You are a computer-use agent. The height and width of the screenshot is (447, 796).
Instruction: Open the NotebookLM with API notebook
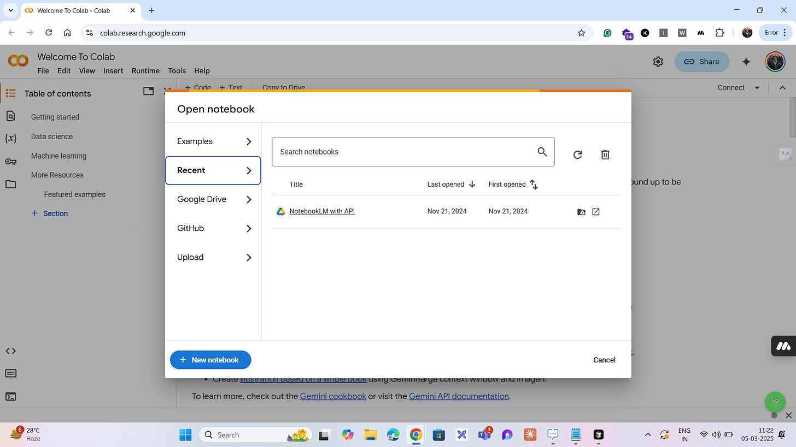(x=322, y=211)
